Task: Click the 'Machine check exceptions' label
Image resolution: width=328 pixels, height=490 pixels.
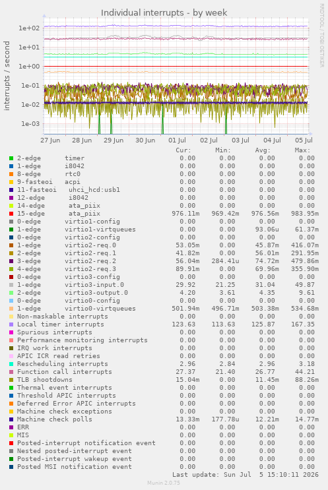Action: 65,412
